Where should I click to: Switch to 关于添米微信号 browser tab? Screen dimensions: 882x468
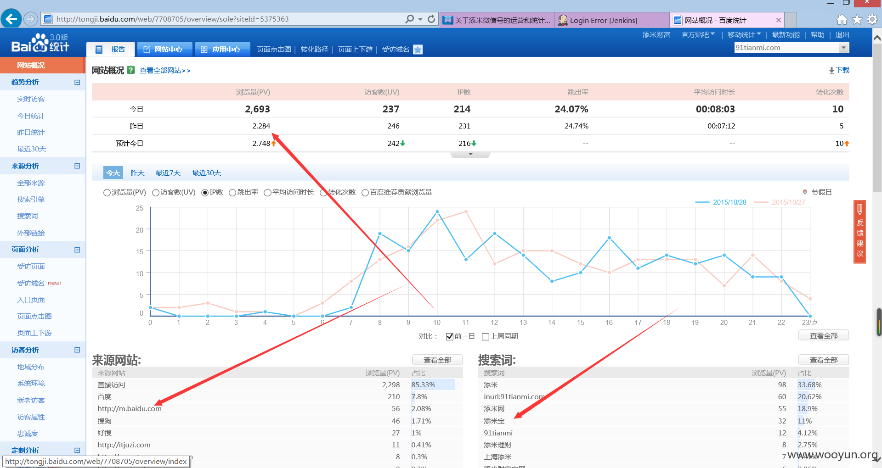[497, 20]
